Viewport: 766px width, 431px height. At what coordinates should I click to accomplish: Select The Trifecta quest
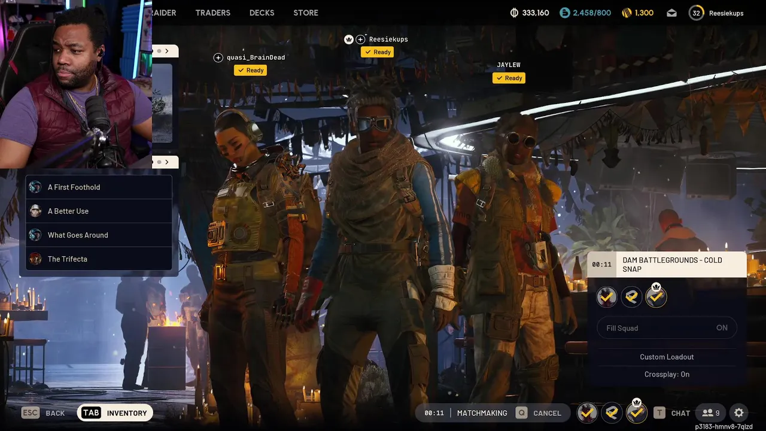[x=99, y=259]
